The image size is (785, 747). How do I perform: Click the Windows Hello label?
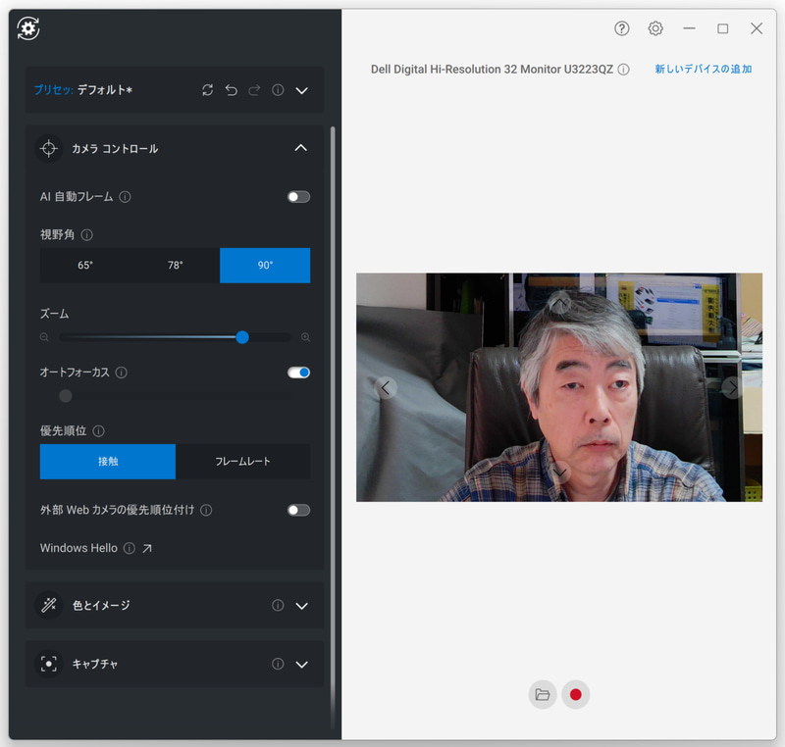coord(78,549)
